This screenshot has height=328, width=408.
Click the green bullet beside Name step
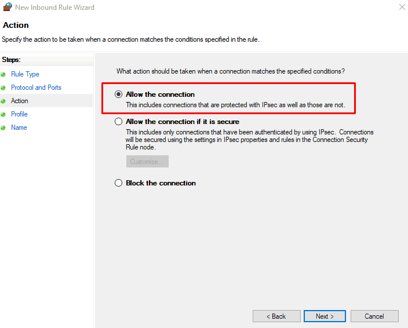tap(3, 128)
